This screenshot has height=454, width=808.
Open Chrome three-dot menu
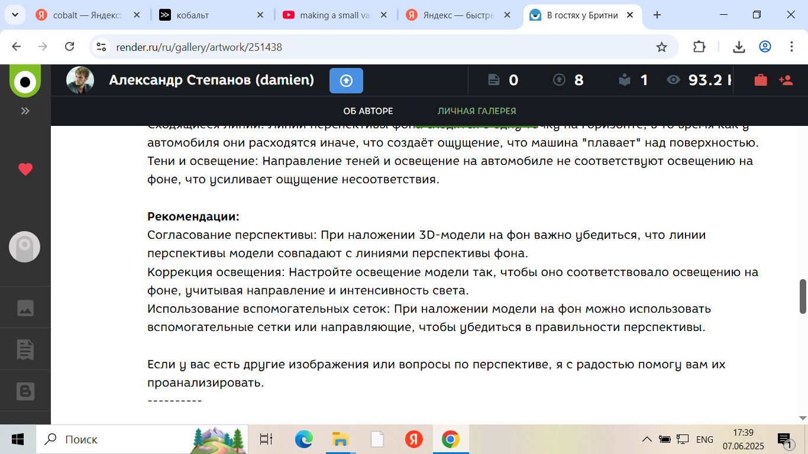tap(791, 47)
